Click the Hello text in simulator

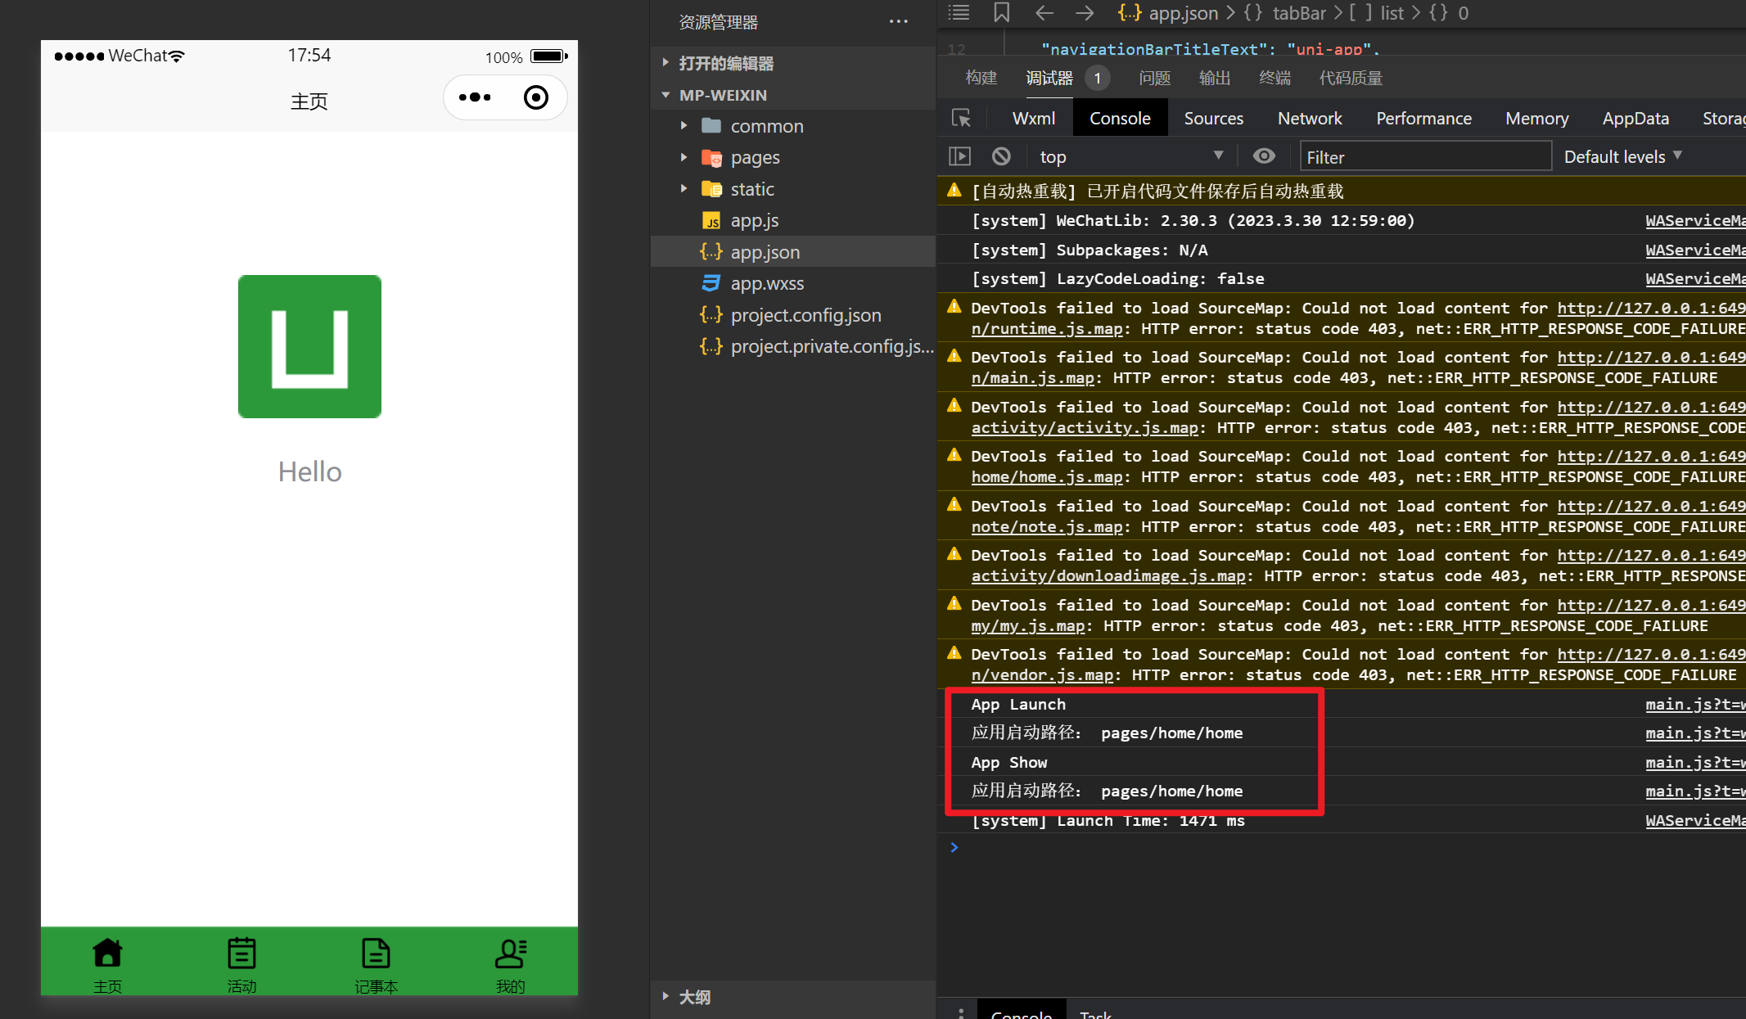309,471
